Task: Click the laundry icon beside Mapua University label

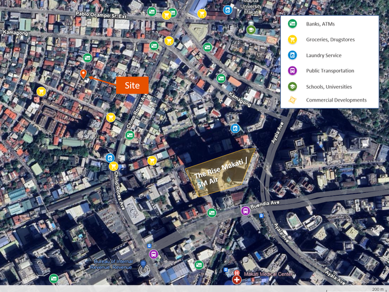Action: click(227, 10)
